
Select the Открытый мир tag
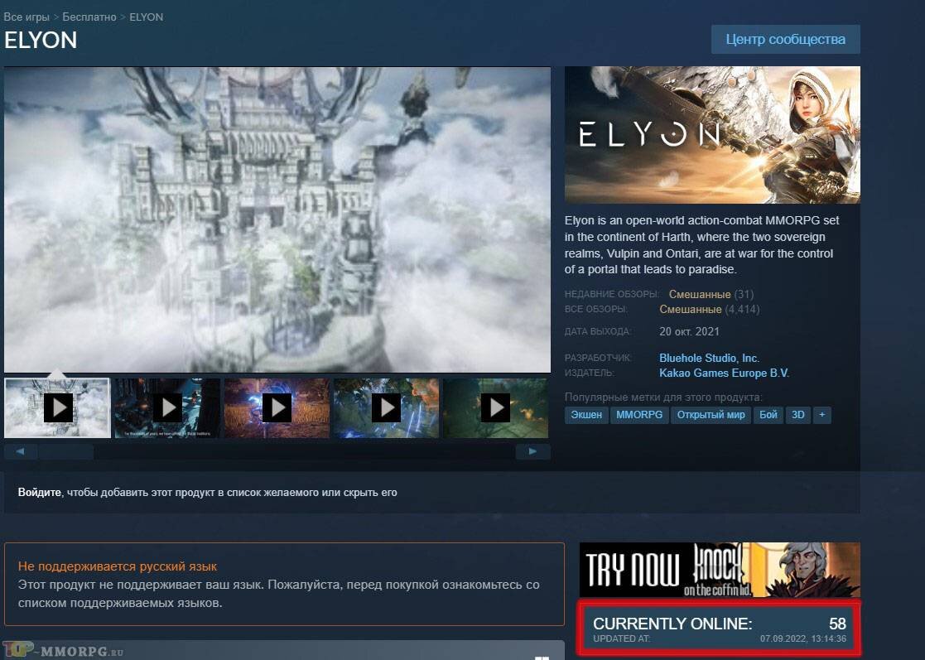(711, 415)
